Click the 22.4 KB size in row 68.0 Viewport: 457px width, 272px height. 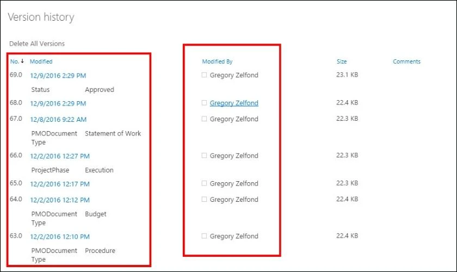tap(347, 103)
